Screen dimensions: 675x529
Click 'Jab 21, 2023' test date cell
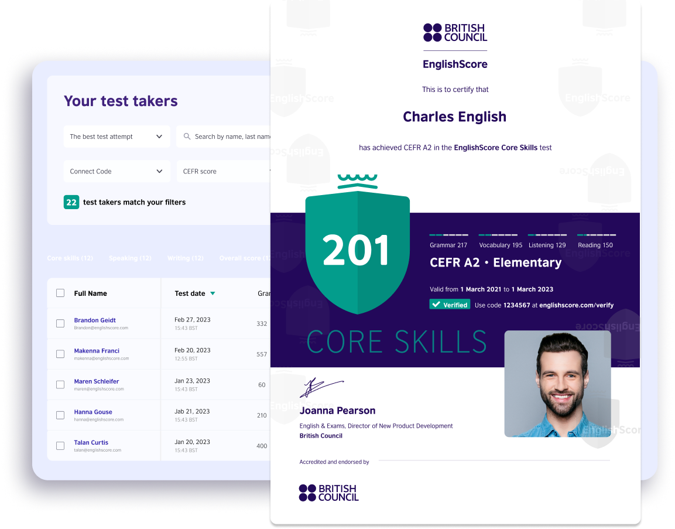(x=192, y=411)
